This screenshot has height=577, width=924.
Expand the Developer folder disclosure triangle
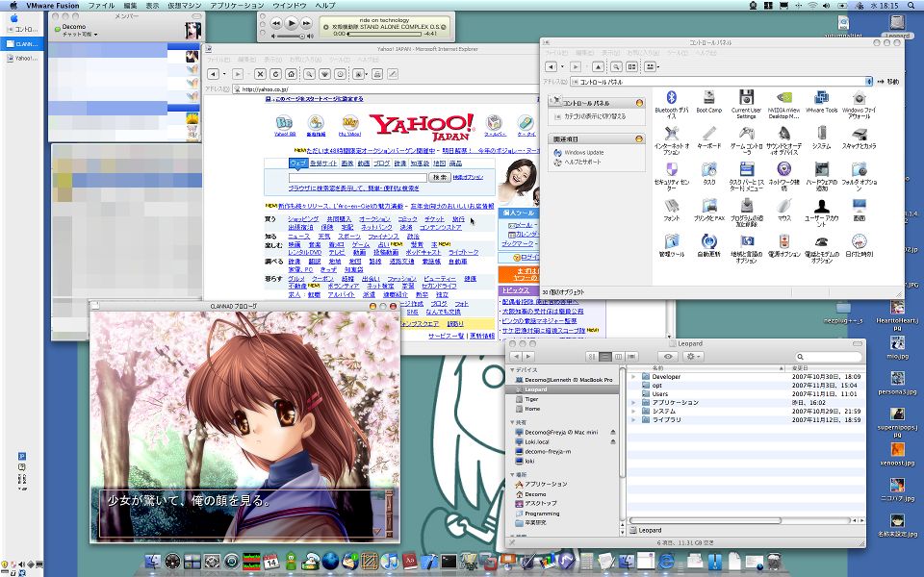pos(633,377)
